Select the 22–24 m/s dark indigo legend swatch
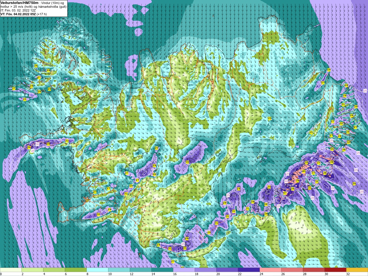 pos(249,270)
